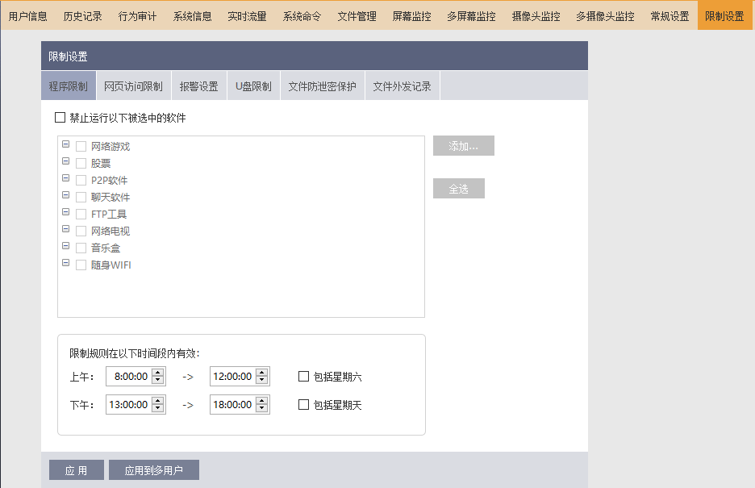The image size is (755, 488).
Task: Collapse the 随身WIFI tree node
Action: [65, 264]
